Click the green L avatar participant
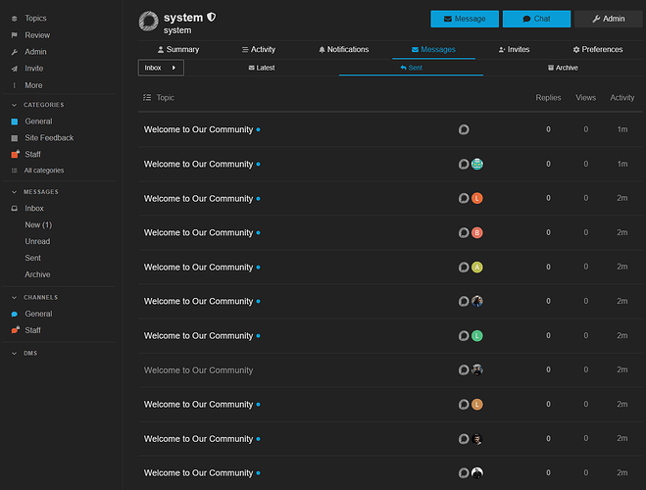 477,336
